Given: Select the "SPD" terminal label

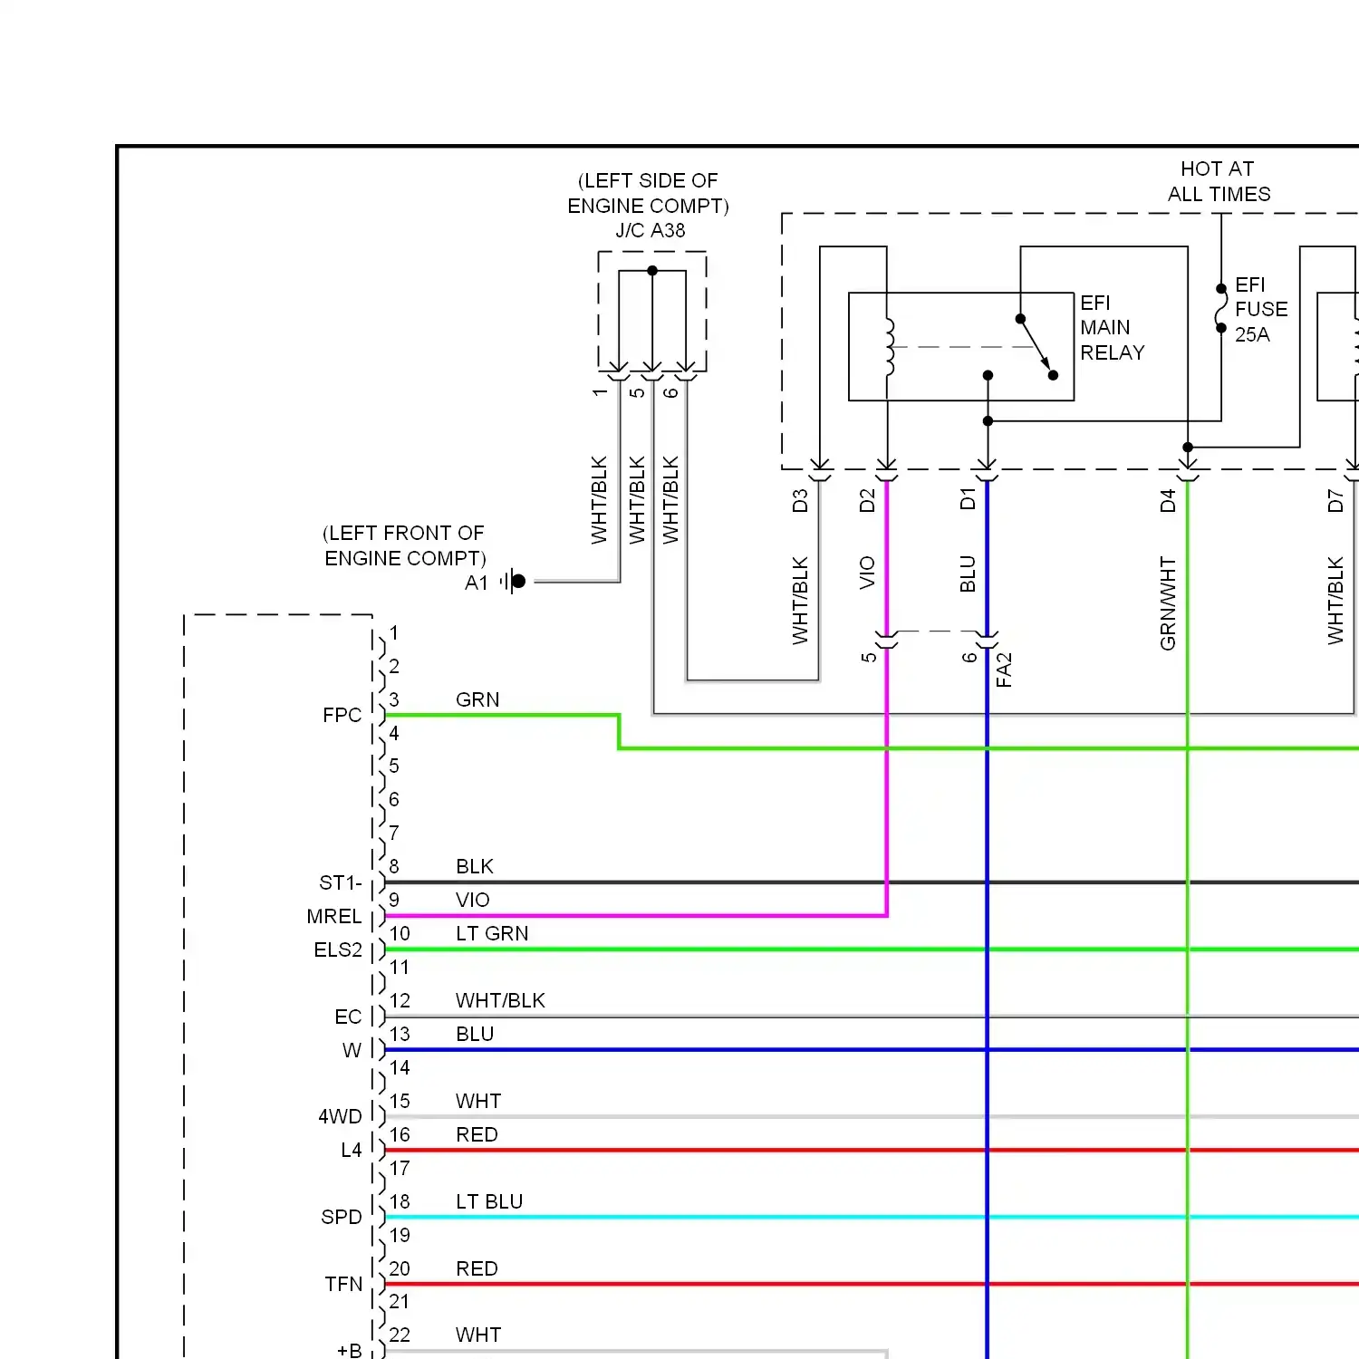Looking at the screenshot, I should (341, 1217).
